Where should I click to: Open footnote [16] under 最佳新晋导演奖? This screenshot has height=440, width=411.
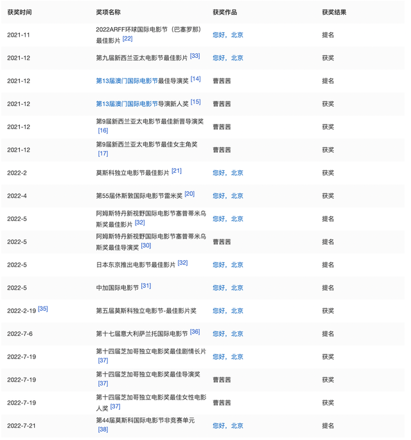tap(103, 131)
